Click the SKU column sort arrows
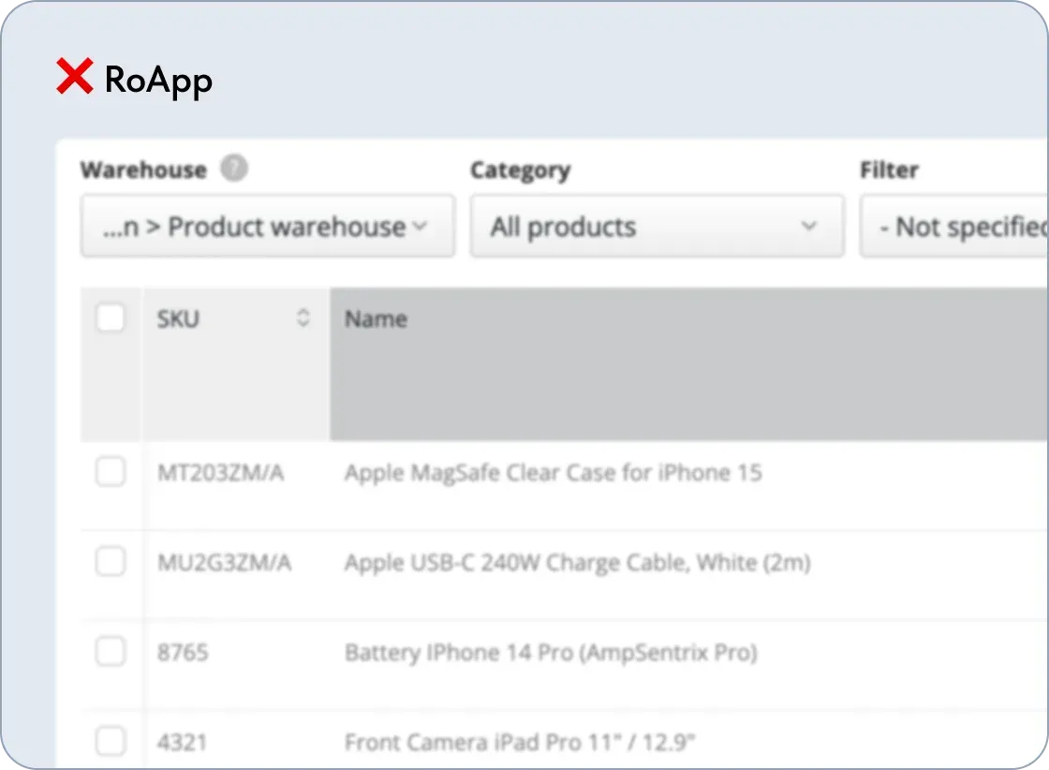This screenshot has width=1049, height=770. click(303, 318)
